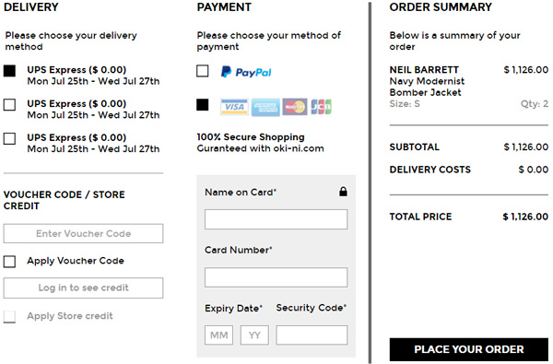The width and height of the screenshot is (553, 364).
Task: Select the third UPS Express delivery checkbox
Action: (9, 138)
